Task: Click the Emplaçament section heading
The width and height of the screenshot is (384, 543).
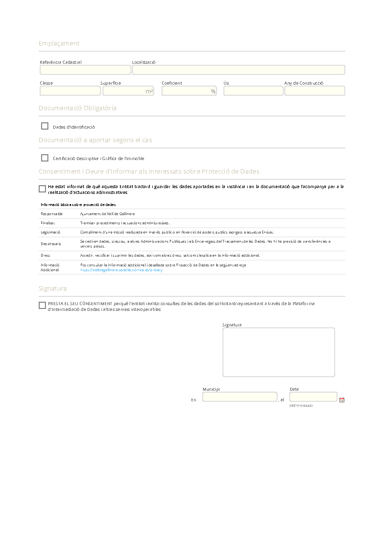Action: pos(59,44)
